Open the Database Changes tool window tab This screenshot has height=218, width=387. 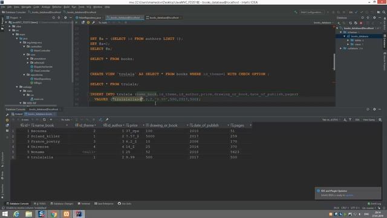click(62, 203)
